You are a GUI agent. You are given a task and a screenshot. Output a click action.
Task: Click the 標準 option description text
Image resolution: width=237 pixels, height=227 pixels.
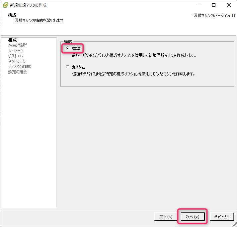(x=134, y=55)
